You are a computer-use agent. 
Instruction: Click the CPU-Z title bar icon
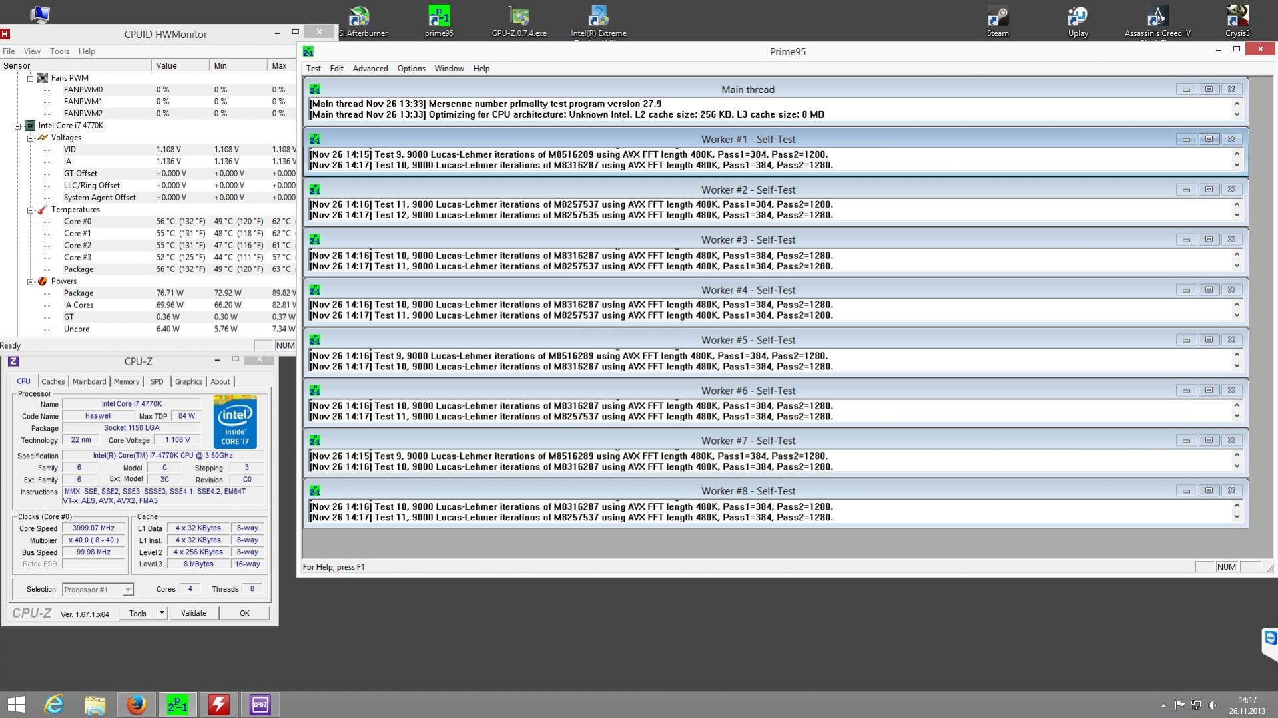pyautogui.click(x=13, y=361)
